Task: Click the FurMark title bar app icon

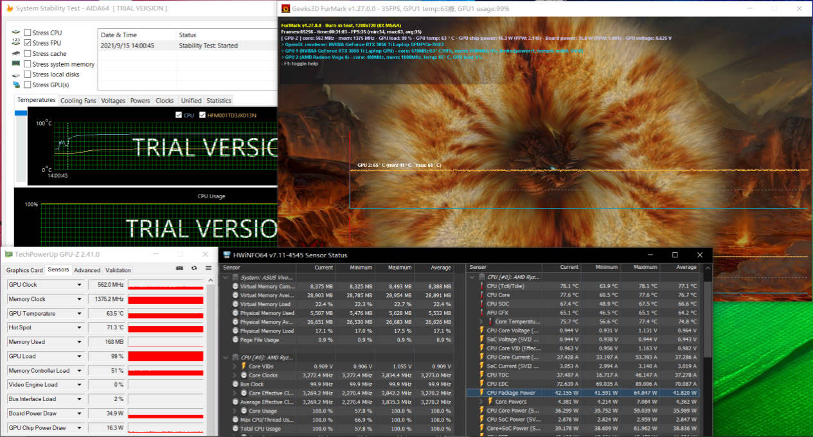Action: click(285, 8)
